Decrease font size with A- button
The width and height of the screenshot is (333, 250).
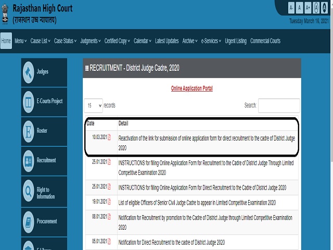[x=291, y=8]
